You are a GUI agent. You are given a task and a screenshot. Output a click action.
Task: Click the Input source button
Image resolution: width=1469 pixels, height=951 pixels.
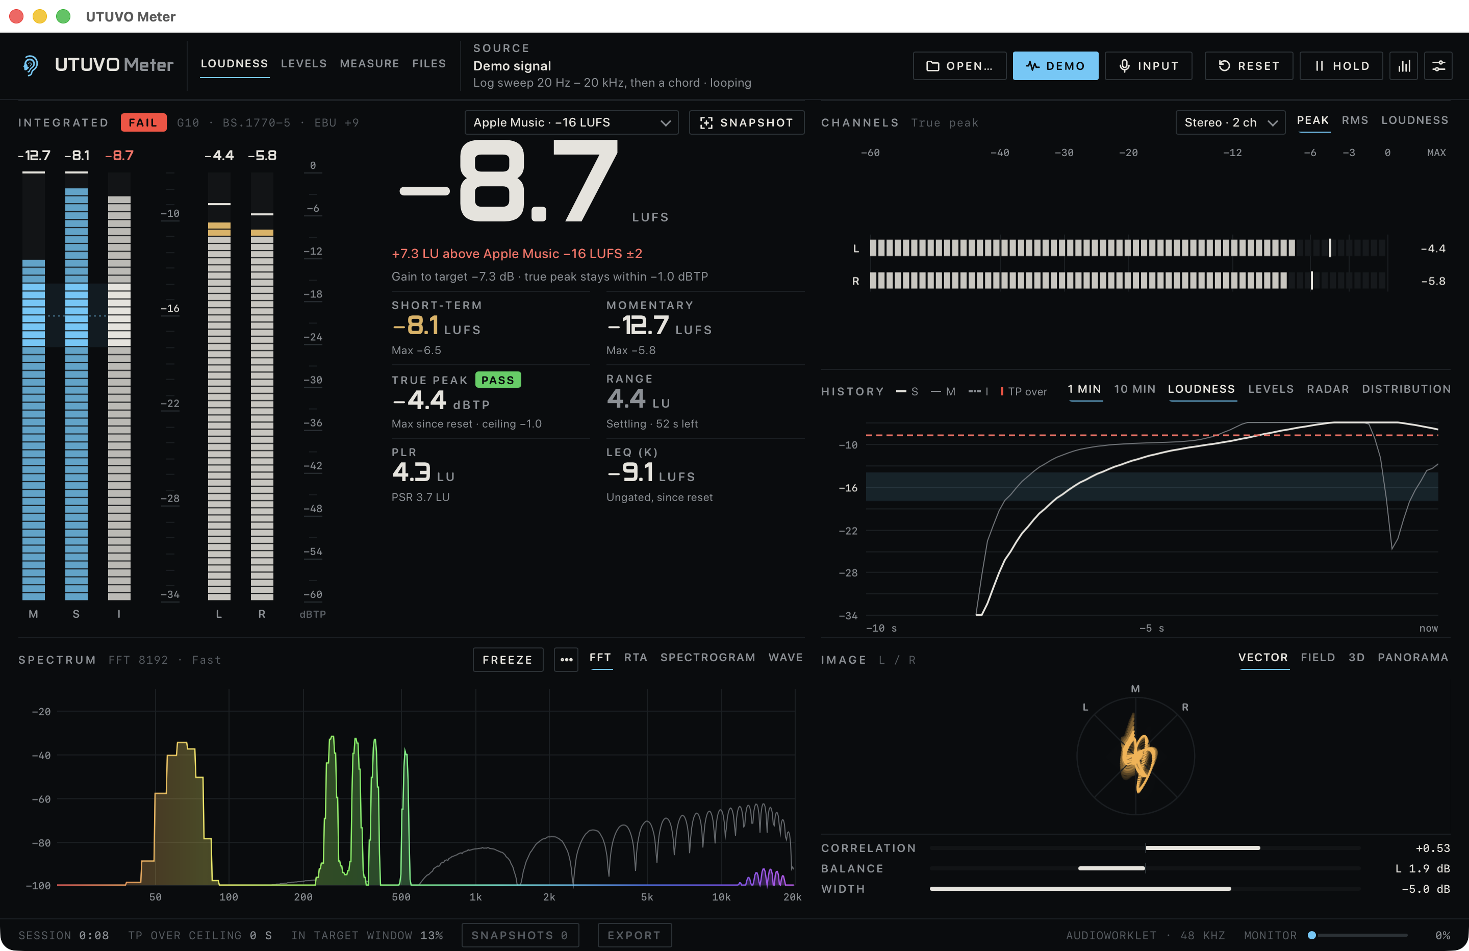click(1148, 65)
